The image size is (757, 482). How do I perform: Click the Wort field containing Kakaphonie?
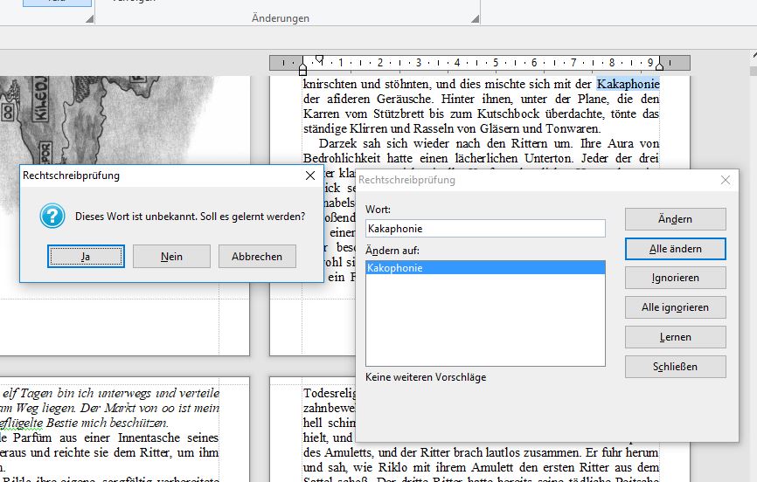485,229
